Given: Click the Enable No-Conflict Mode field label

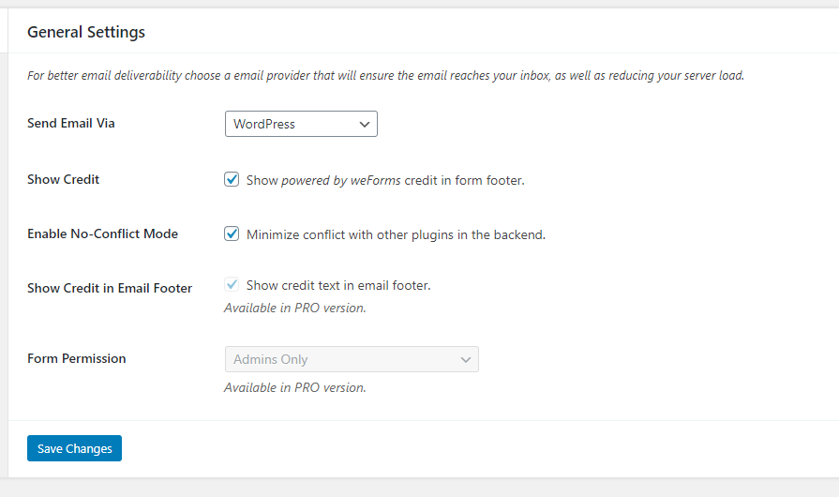Looking at the screenshot, I should (x=102, y=233).
